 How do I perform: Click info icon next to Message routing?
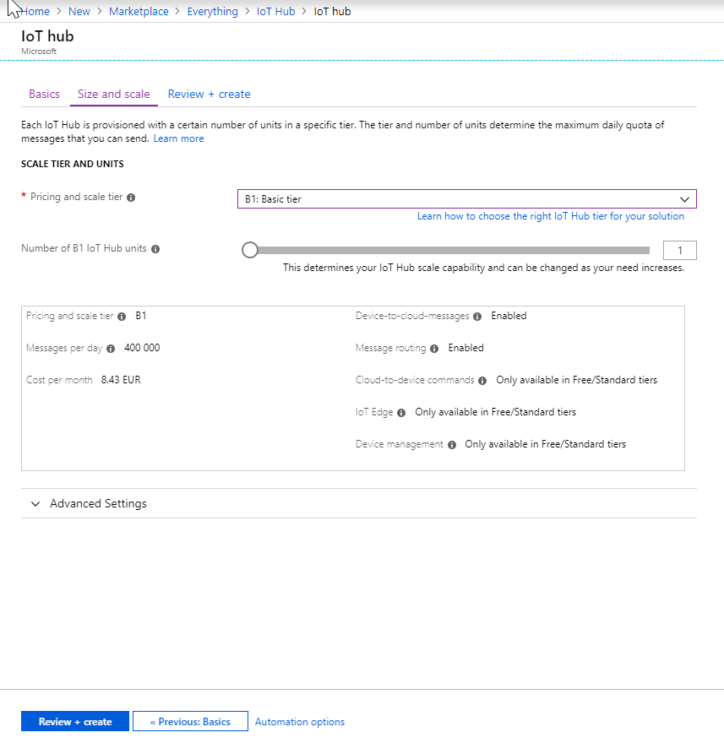tap(434, 349)
